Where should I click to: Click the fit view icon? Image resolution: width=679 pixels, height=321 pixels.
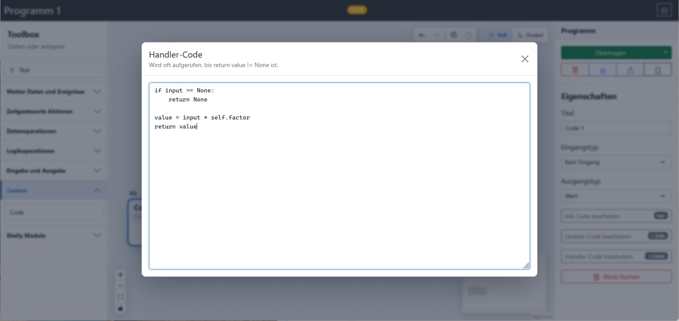(120, 297)
